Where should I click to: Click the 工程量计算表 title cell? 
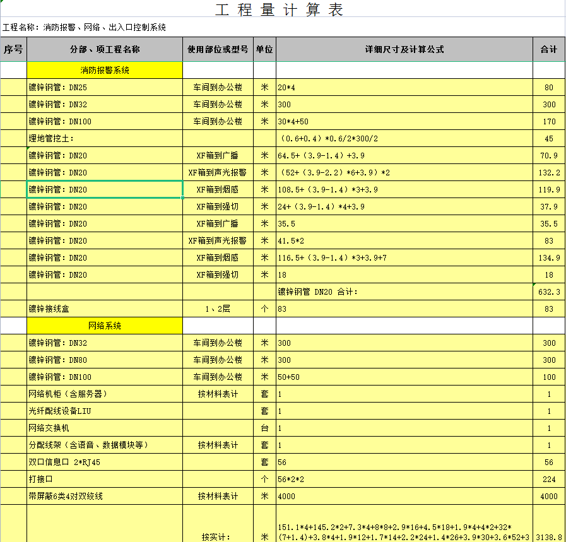pyautogui.click(x=280, y=11)
